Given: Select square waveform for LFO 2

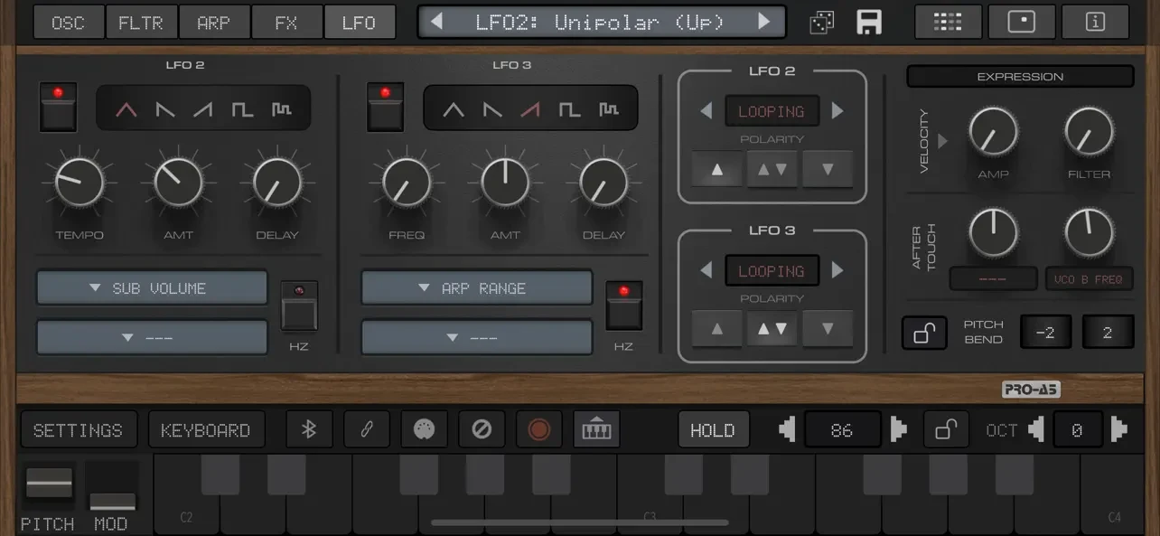Looking at the screenshot, I should [242, 110].
